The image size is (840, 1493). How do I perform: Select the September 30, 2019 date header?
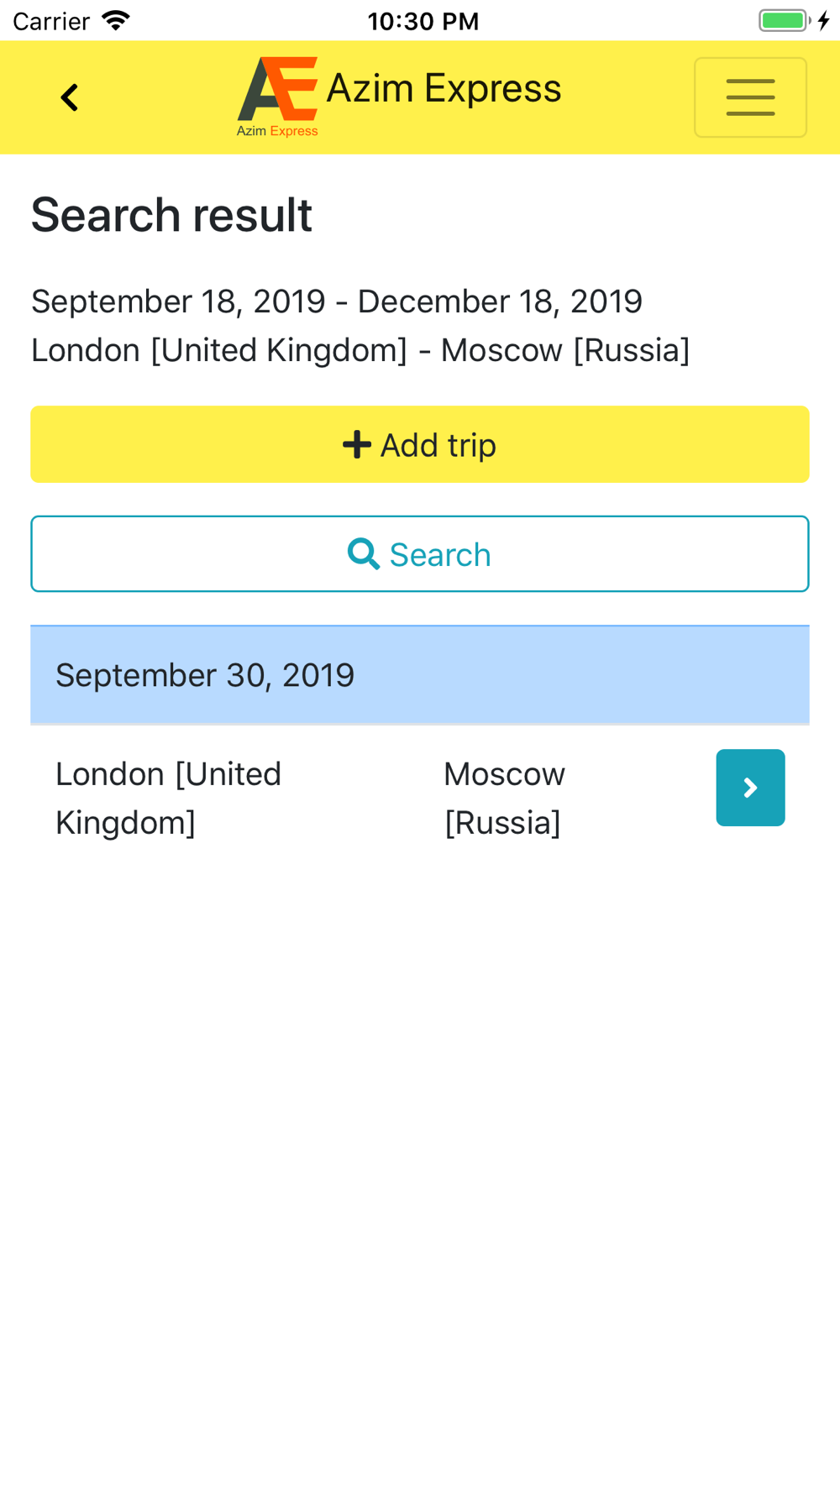click(x=420, y=675)
